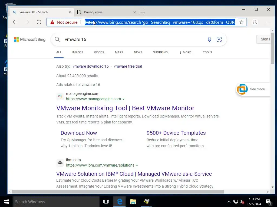Open a new browser tab
The image size is (277, 207).
pyautogui.click(x=143, y=12)
